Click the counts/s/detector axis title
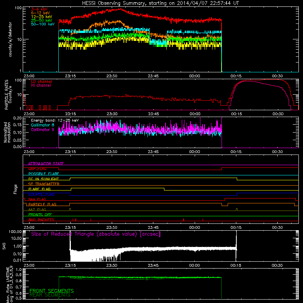 point(10,39)
